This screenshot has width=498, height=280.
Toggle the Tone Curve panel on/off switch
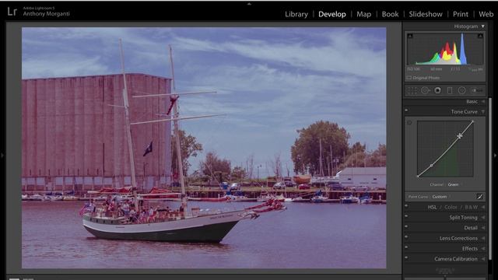(x=406, y=110)
